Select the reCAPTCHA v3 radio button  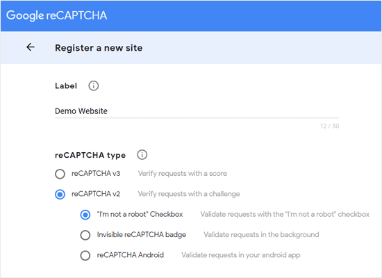[60, 174]
